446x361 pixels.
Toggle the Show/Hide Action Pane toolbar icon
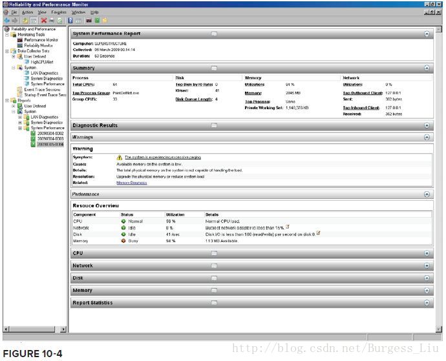[x=78, y=21]
